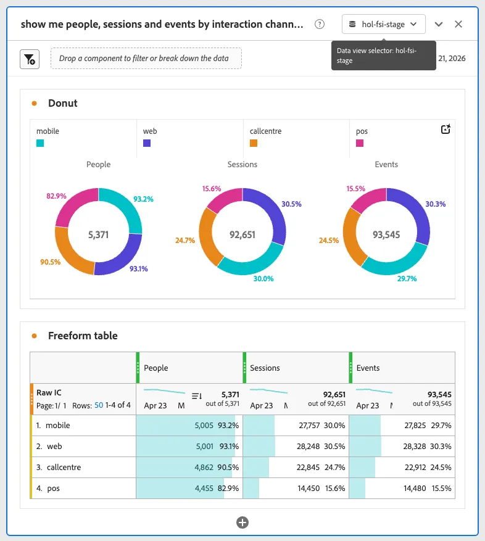Click the Freeform table title
This screenshot has width=485, height=541.
click(x=83, y=336)
